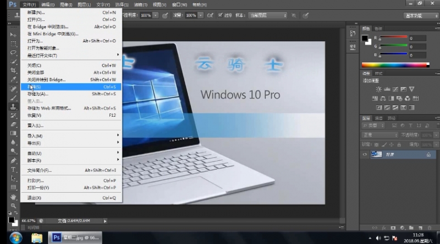Expand the Automate (自动) submenu
The width and height of the screenshot is (440, 244).
71,153
